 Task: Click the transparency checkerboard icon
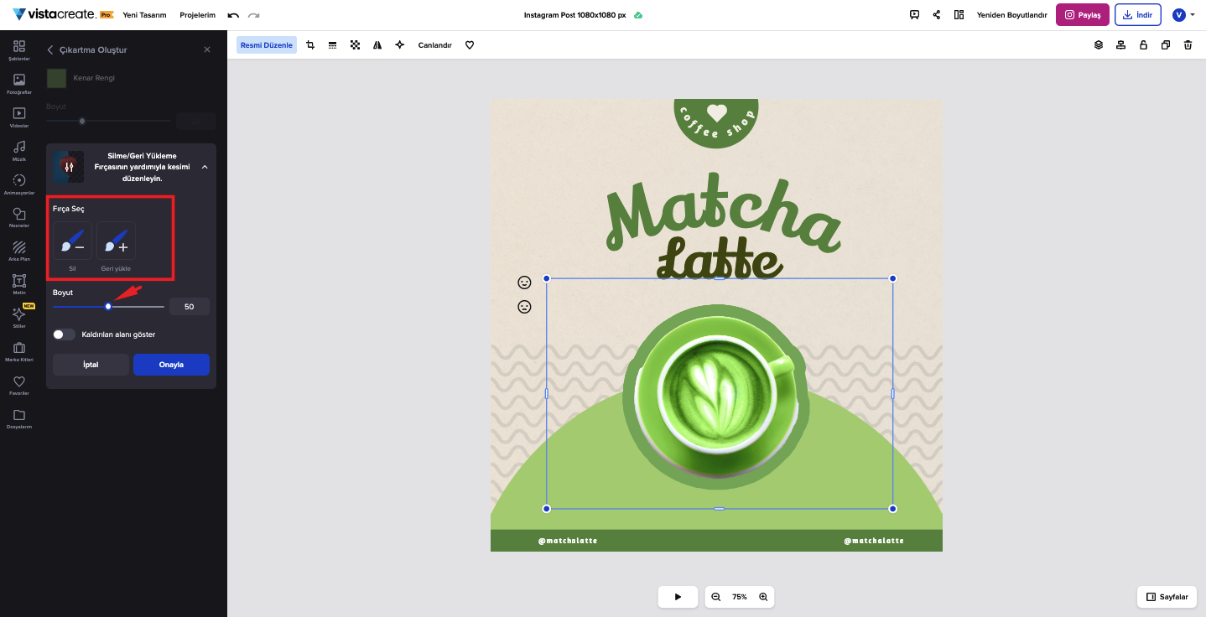[x=356, y=45]
